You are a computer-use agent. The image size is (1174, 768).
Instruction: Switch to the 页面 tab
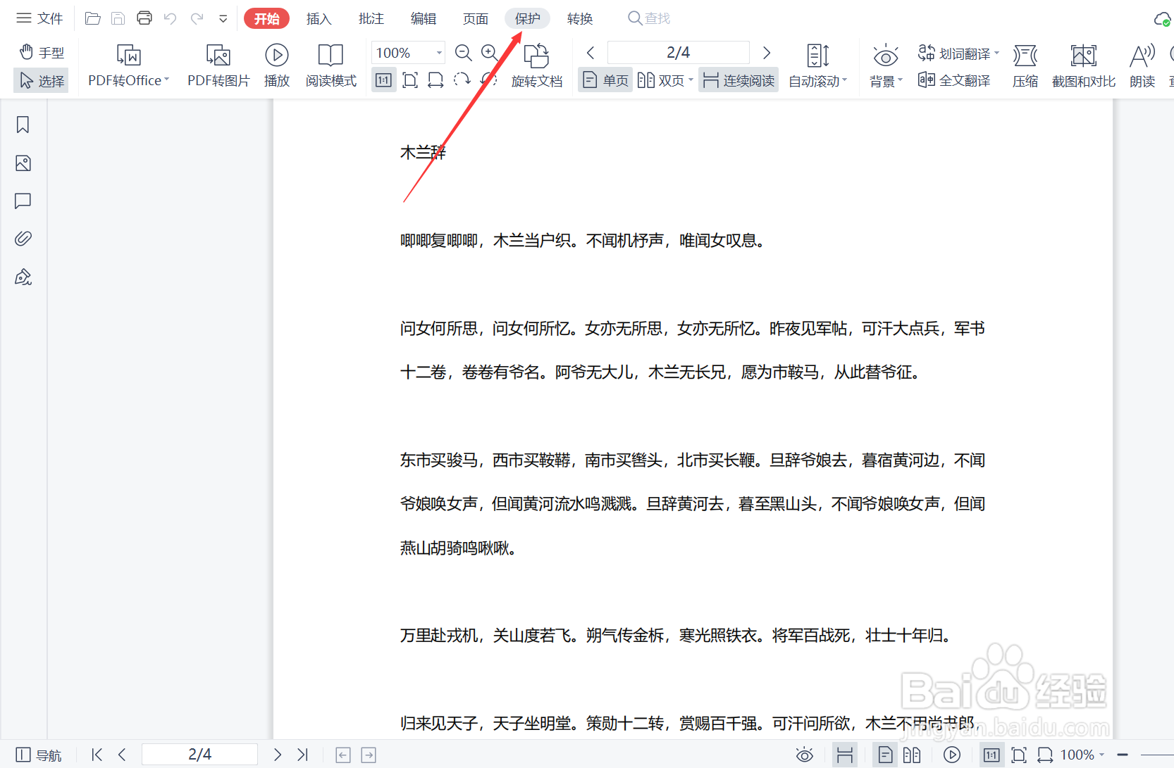475,18
